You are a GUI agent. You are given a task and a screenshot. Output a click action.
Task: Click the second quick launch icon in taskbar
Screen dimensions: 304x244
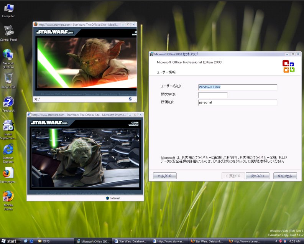31,241
